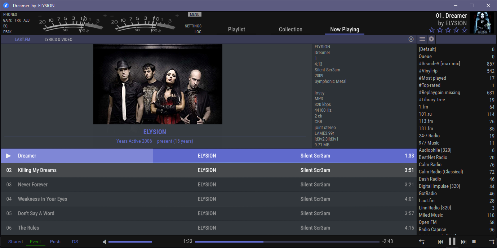Open the #Top-rated playlist
Viewport: 497px width, 248px height.
pos(457,85)
